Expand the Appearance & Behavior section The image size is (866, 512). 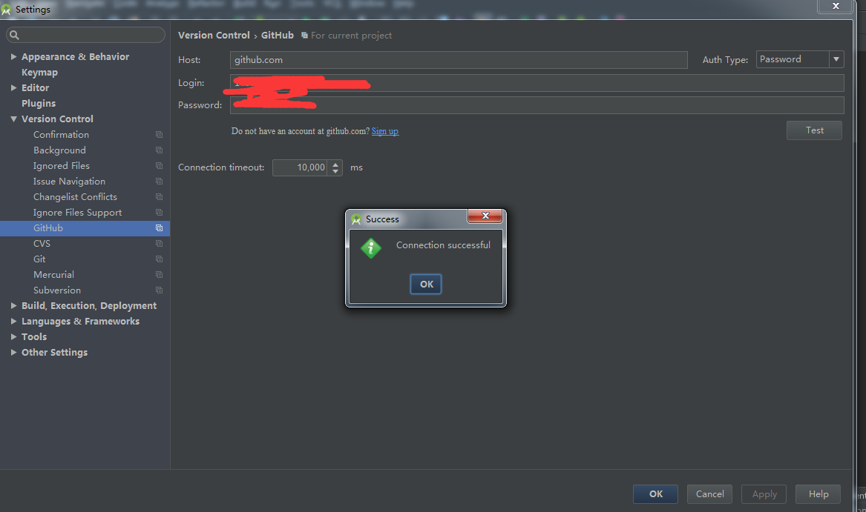click(x=13, y=56)
